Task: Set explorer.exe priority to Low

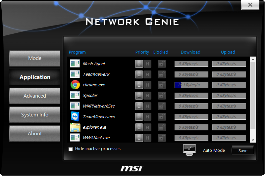Action: [x=139, y=127]
